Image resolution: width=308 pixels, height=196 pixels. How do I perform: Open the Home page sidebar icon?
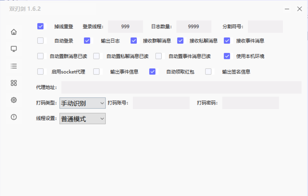14,32
